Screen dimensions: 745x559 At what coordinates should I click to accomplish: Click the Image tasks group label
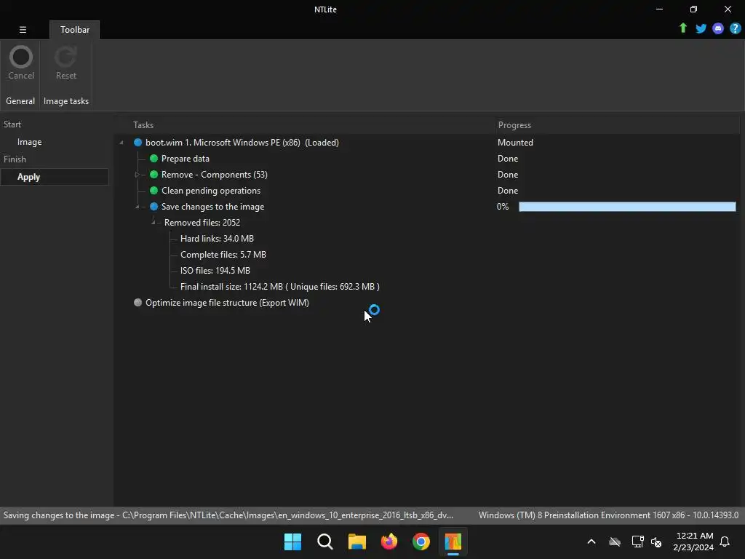point(66,101)
